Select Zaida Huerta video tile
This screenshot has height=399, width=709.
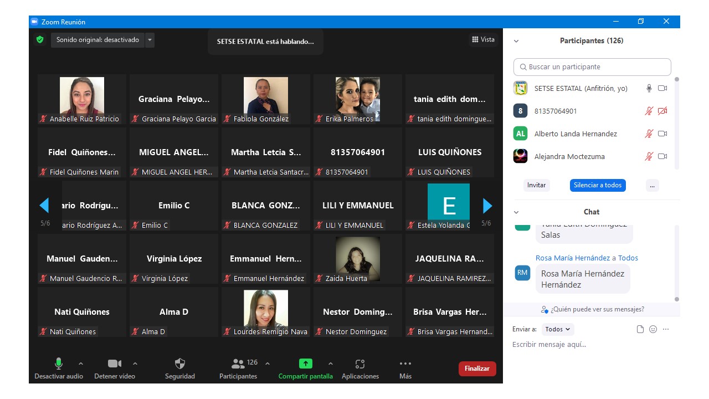(x=358, y=259)
